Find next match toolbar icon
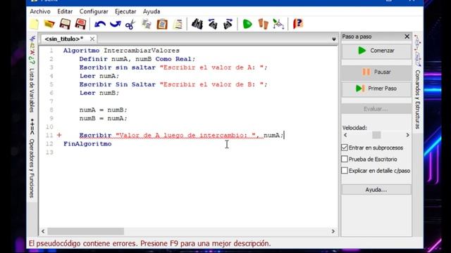Viewport: 451px width, 253px height. pyautogui.click(x=228, y=24)
